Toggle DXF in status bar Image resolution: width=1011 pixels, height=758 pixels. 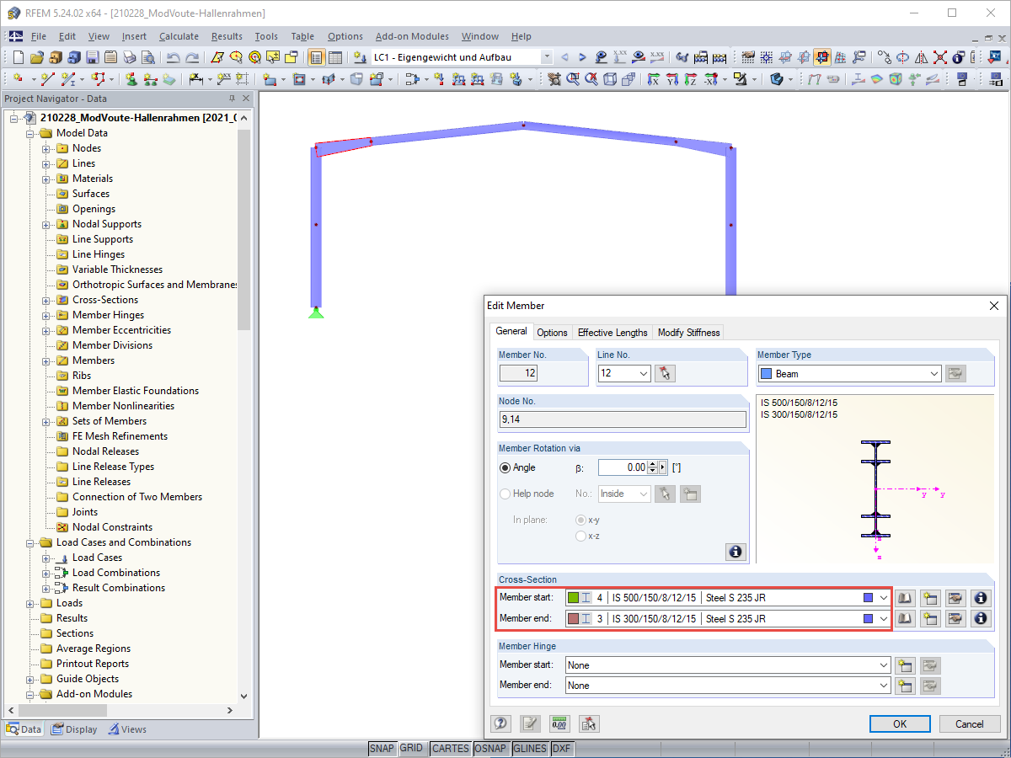562,749
